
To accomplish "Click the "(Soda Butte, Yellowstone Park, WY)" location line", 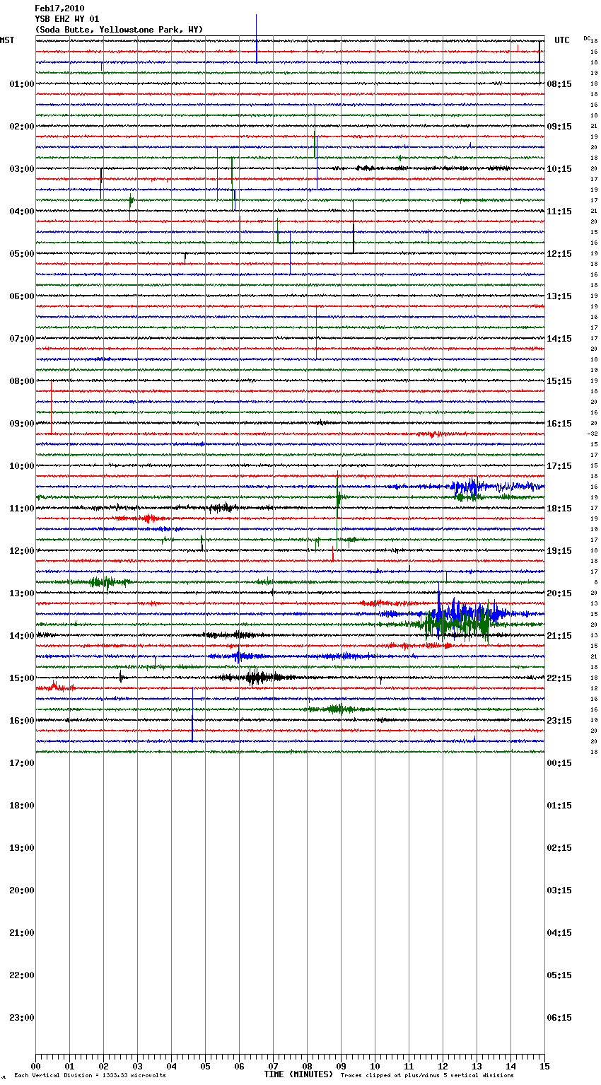I will 119,30.
